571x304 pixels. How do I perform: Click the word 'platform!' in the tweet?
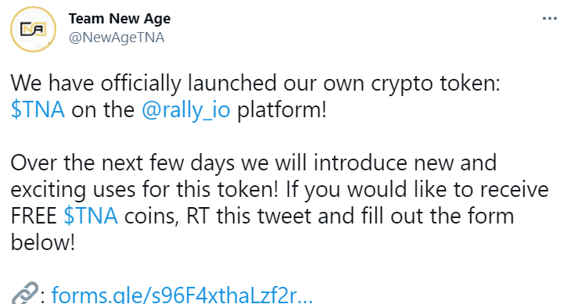[x=282, y=110]
